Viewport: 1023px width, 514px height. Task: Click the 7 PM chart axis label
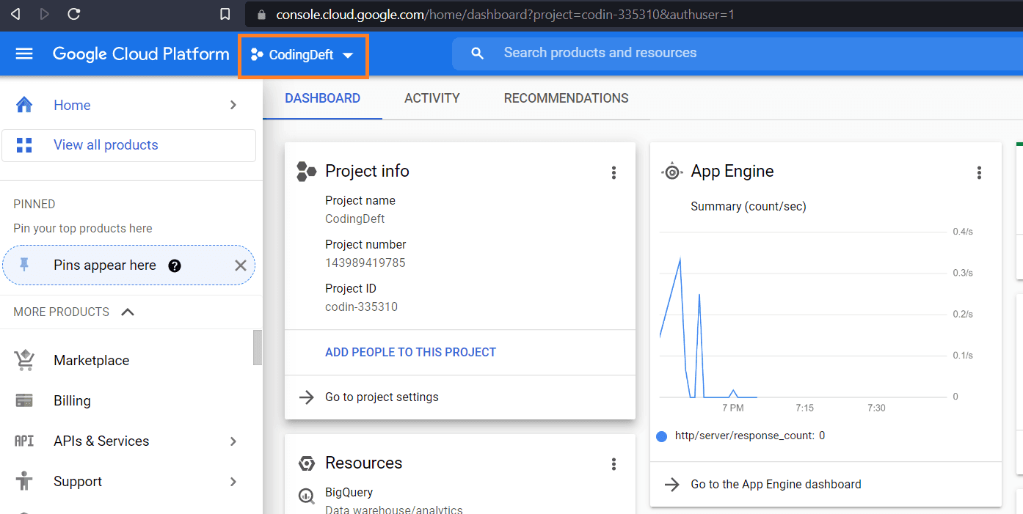coord(732,408)
